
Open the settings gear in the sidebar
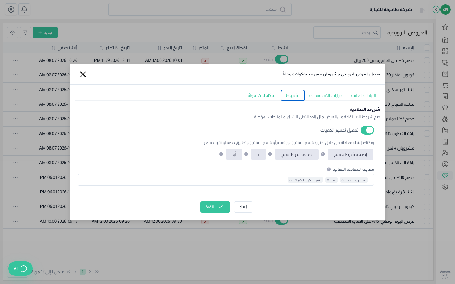click(445, 187)
